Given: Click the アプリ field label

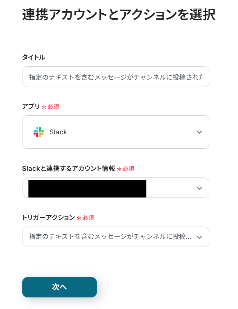Looking at the screenshot, I should [31, 106].
